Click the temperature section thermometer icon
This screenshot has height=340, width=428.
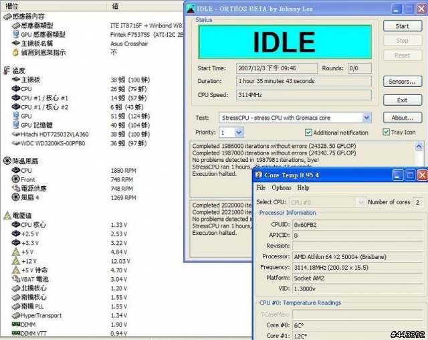point(7,70)
